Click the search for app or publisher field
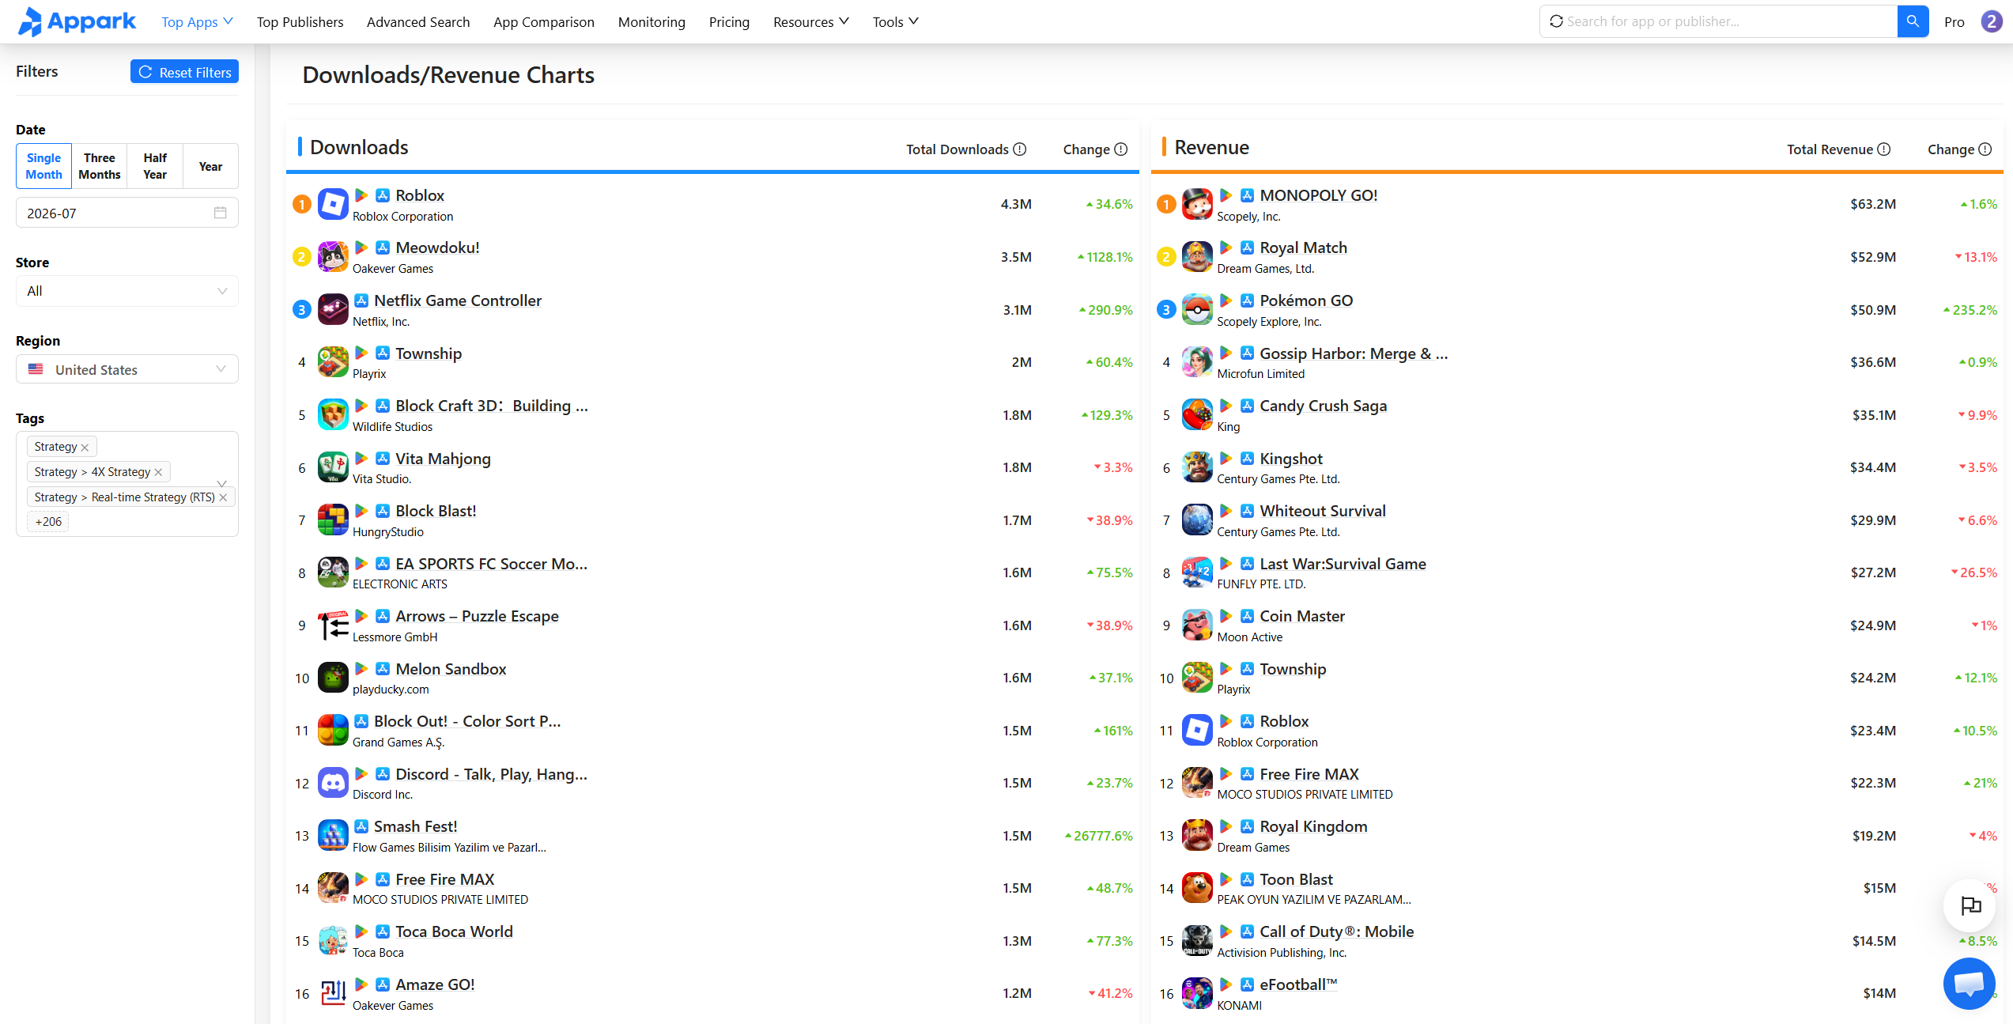 coord(1718,21)
